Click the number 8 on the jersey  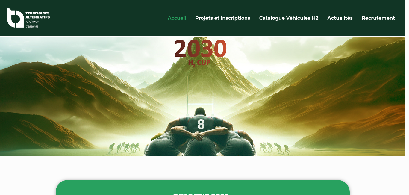[x=201, y=124]
